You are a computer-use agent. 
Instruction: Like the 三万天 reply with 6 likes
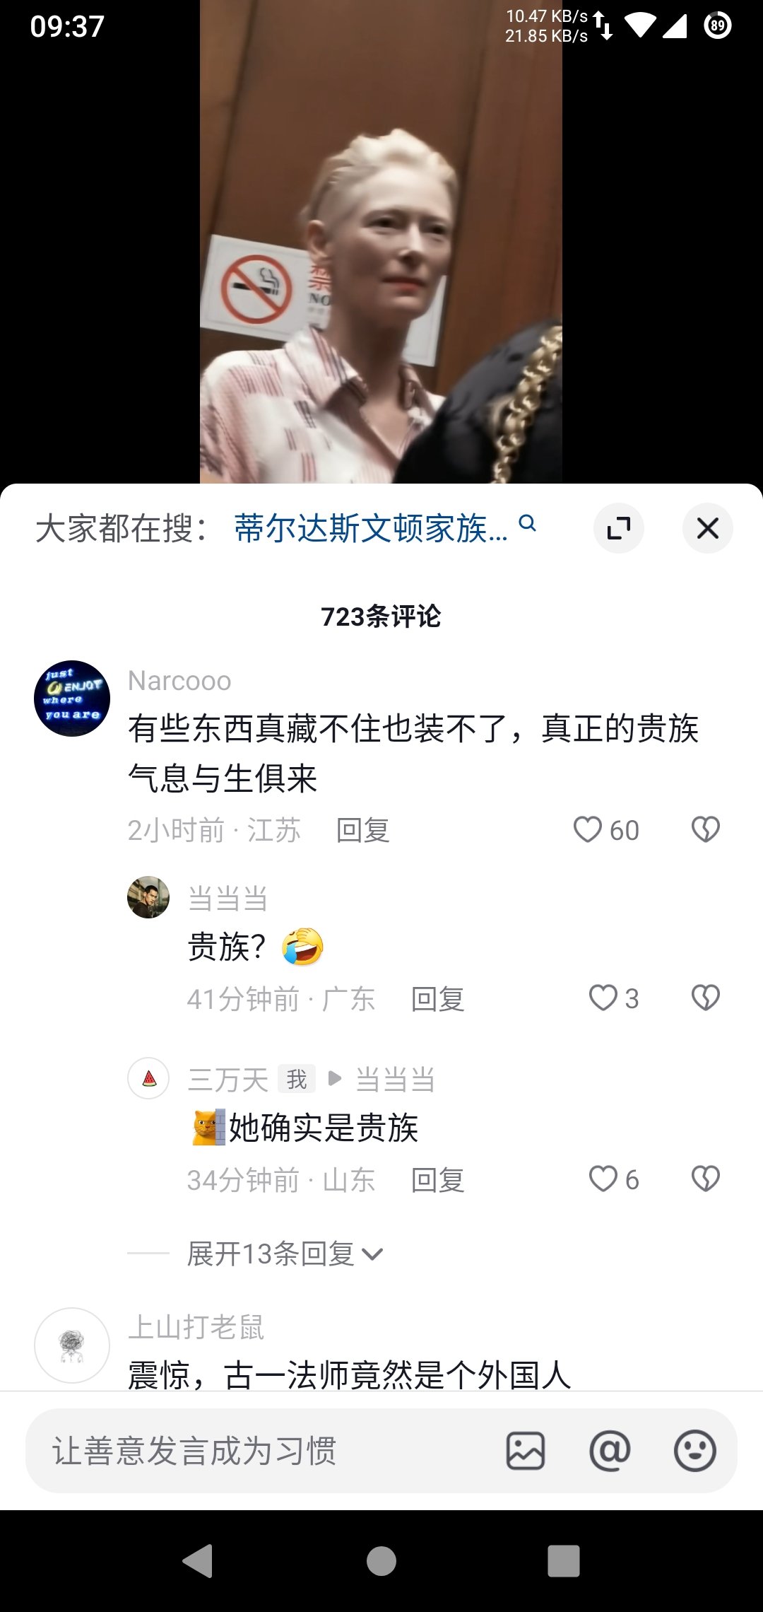point(603,1179)
